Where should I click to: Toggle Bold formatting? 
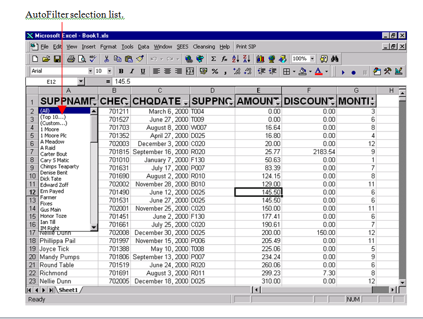[121, 71]
